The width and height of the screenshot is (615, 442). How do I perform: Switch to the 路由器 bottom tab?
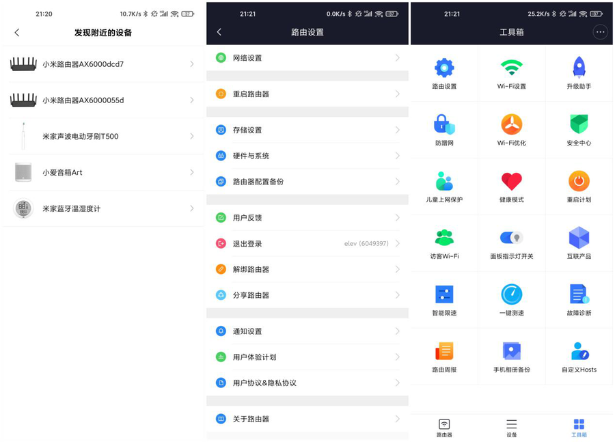pos(444,428)
